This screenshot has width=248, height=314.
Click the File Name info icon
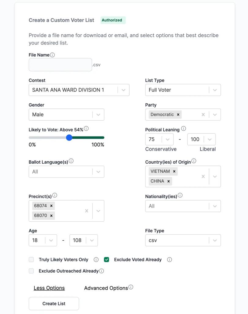coord(52,55)
